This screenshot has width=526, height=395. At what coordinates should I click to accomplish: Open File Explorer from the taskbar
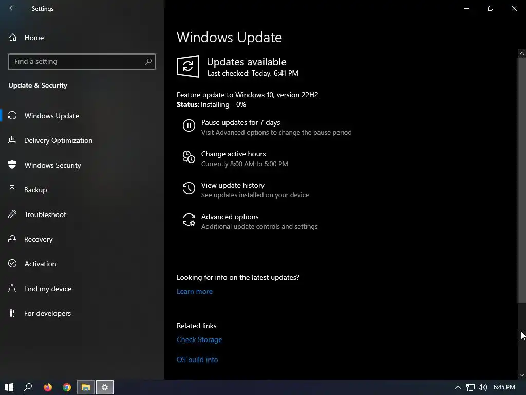tap(86, 387)
